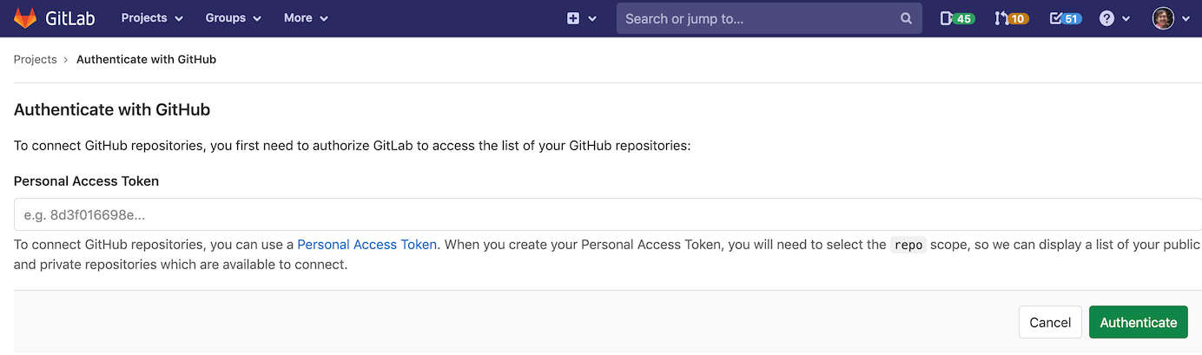Click the help question mark icon
This screenshot has width=1202, height=355.
coord(1106,18)
